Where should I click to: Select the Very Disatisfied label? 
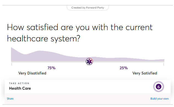coord(32,73)
